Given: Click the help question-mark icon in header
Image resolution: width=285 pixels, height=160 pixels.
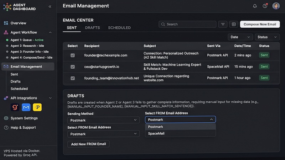Looking at the screenshot, I should (265, 6).
